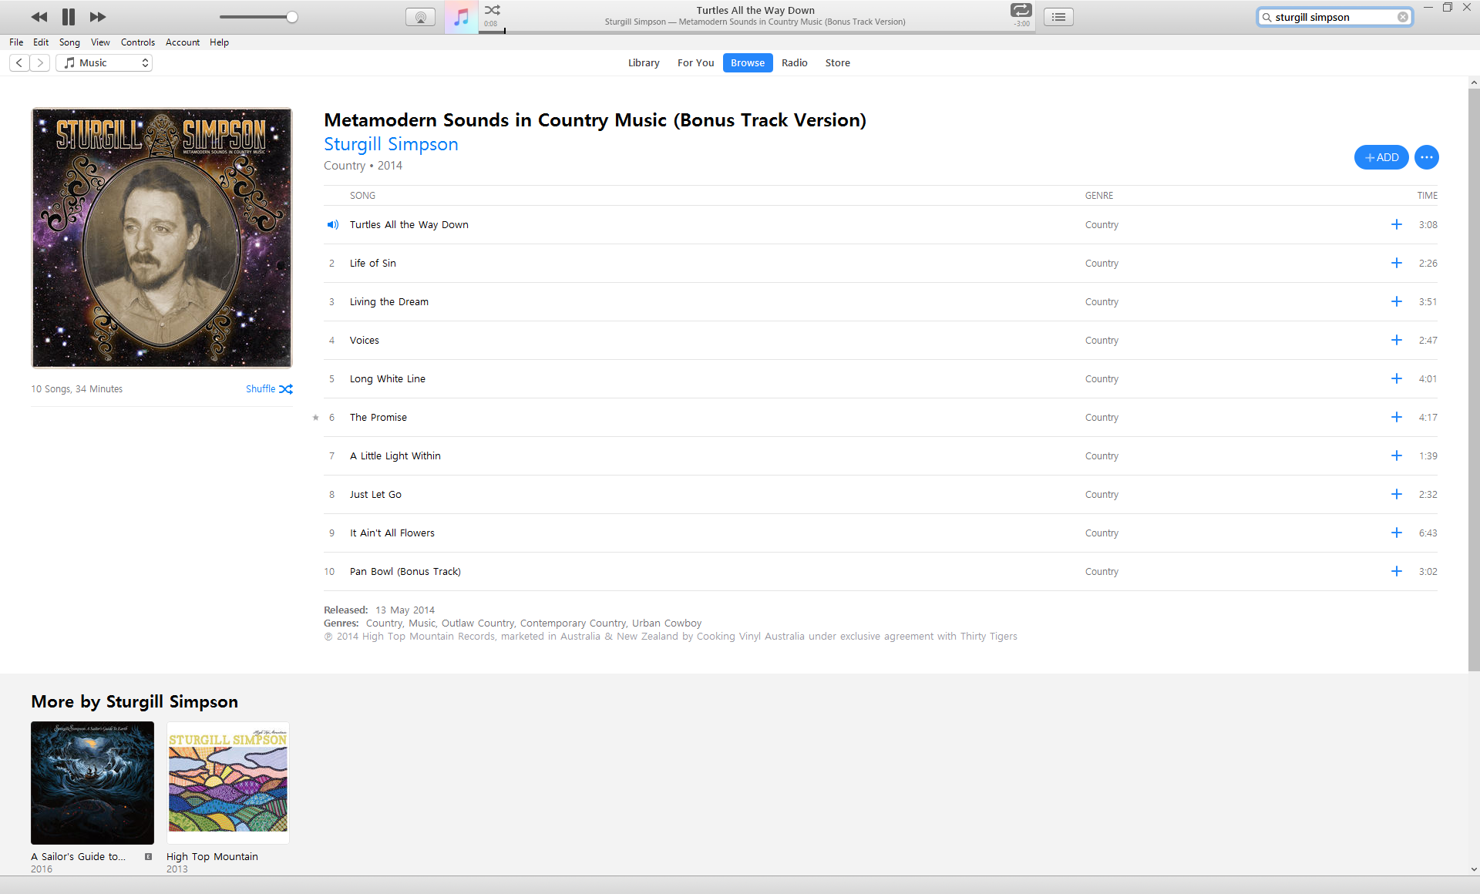Open the Help menu
Screen dimensions: 1480x894
[219, 42]
